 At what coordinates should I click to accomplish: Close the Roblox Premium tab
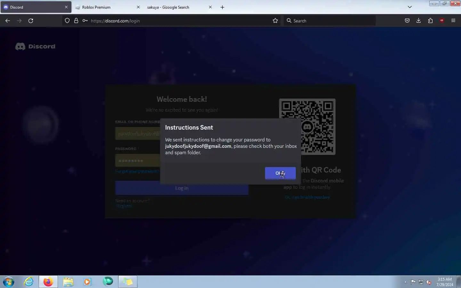pyautogui.click(x=138, y=7)
